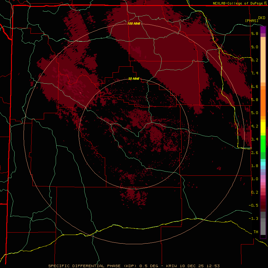Image resolution: width=268 pixels, height=268 pixels.
Task: Click the 6.6 scale value
Action: [255, 86]
